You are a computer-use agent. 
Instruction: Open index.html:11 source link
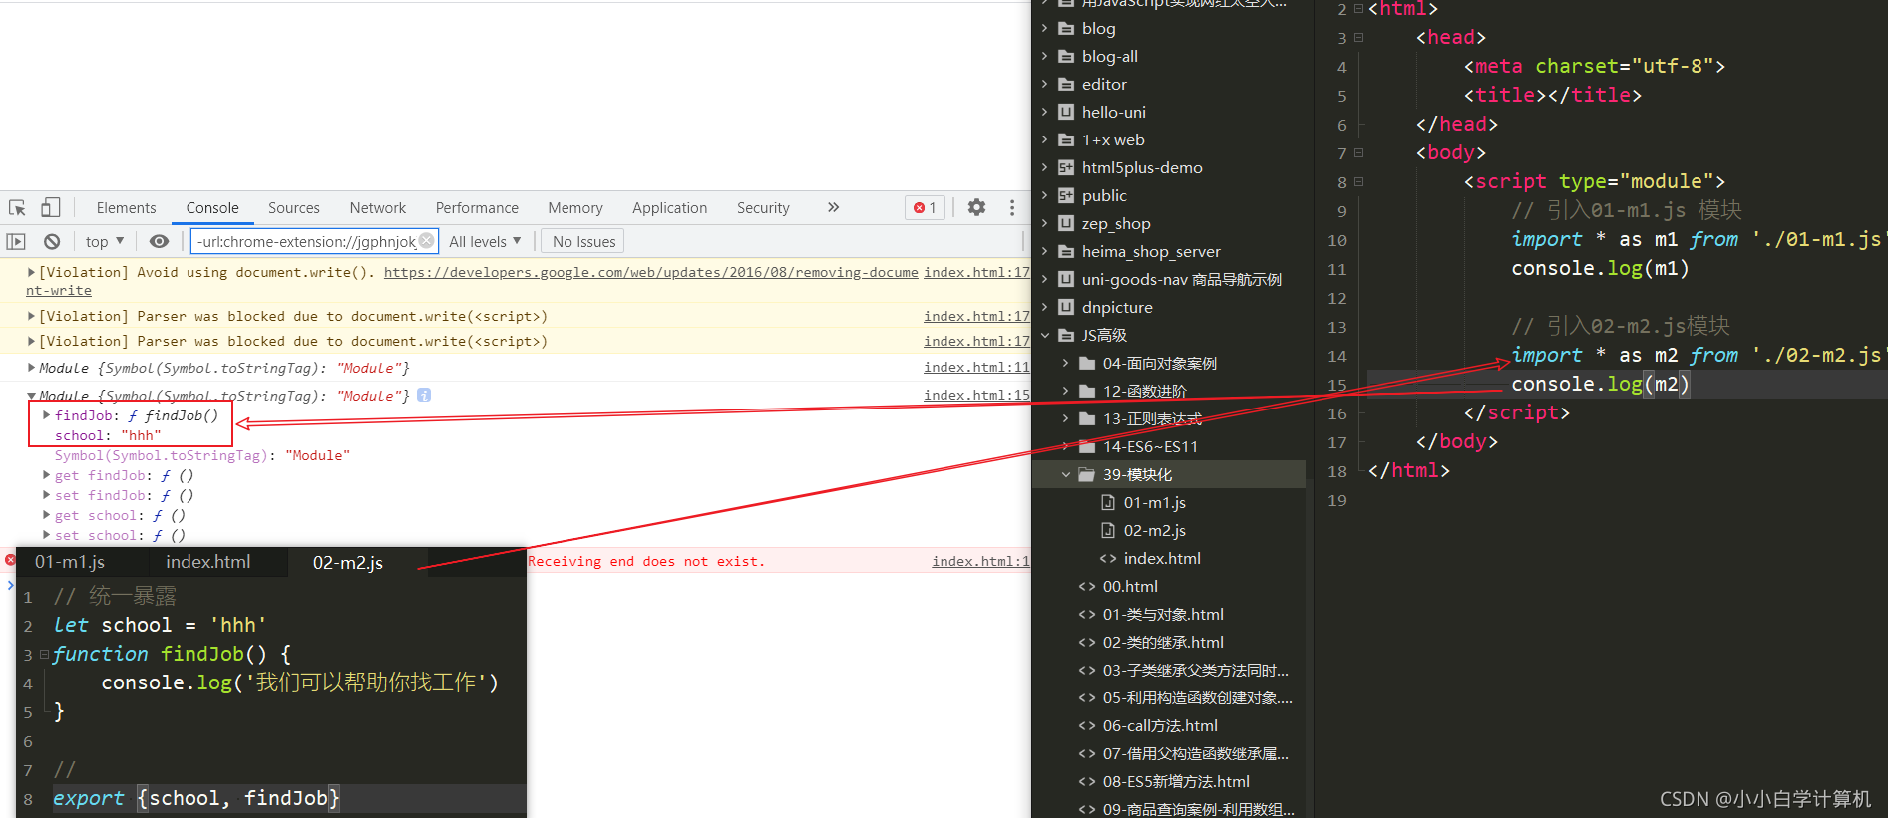[976, 367]
